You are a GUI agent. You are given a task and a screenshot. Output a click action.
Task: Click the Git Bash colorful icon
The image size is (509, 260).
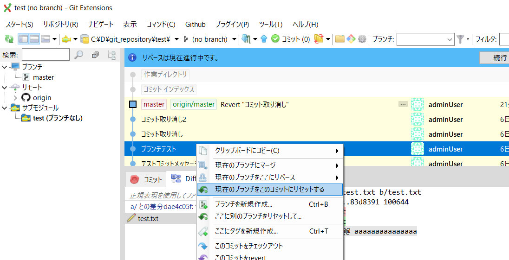click(351, 39)
